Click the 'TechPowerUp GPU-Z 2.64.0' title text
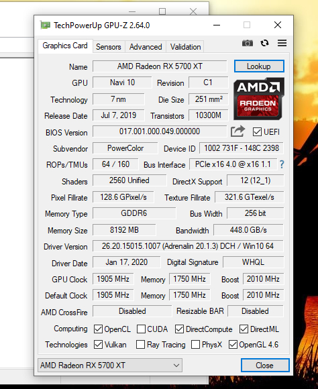Image resolution: width=318 pixels, height=389 pixels. click(101, 25)
